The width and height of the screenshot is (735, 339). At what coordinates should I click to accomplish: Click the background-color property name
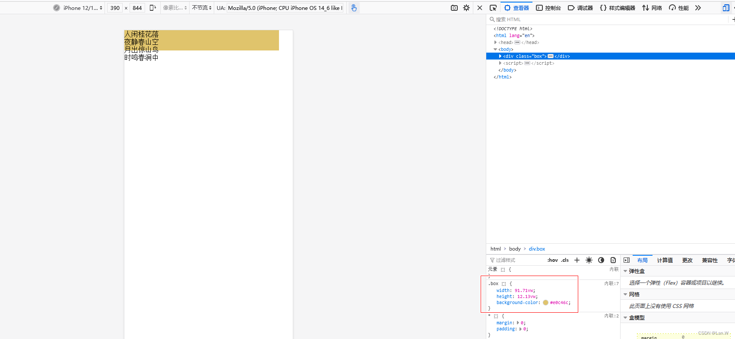[517, 303]
